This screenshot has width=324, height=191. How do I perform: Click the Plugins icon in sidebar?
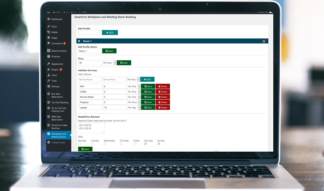[48, 70]
